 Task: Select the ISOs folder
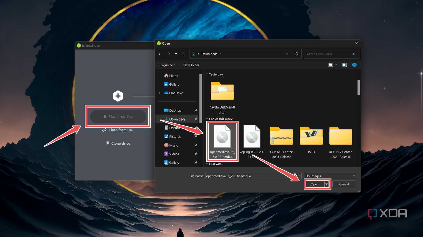point(311,140)
